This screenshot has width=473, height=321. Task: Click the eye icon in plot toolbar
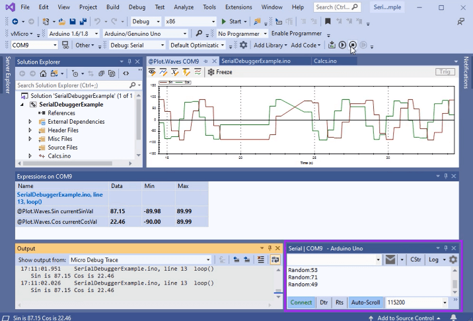(152, 72)
